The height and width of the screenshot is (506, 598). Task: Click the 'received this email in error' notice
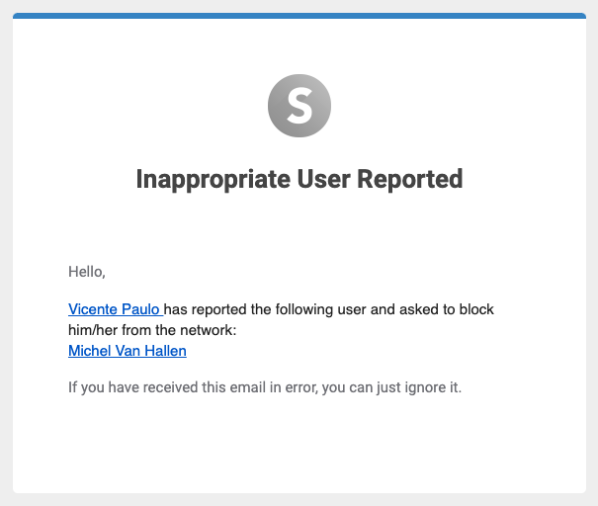[x=265, y=387]
